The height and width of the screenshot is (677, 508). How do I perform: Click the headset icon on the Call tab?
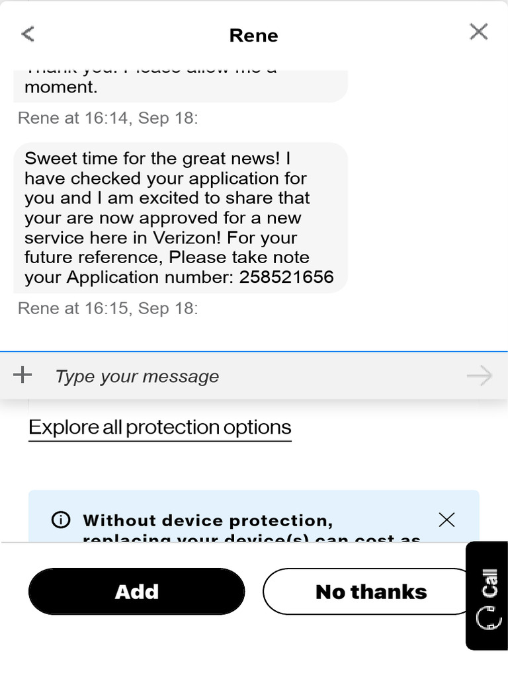489,618
